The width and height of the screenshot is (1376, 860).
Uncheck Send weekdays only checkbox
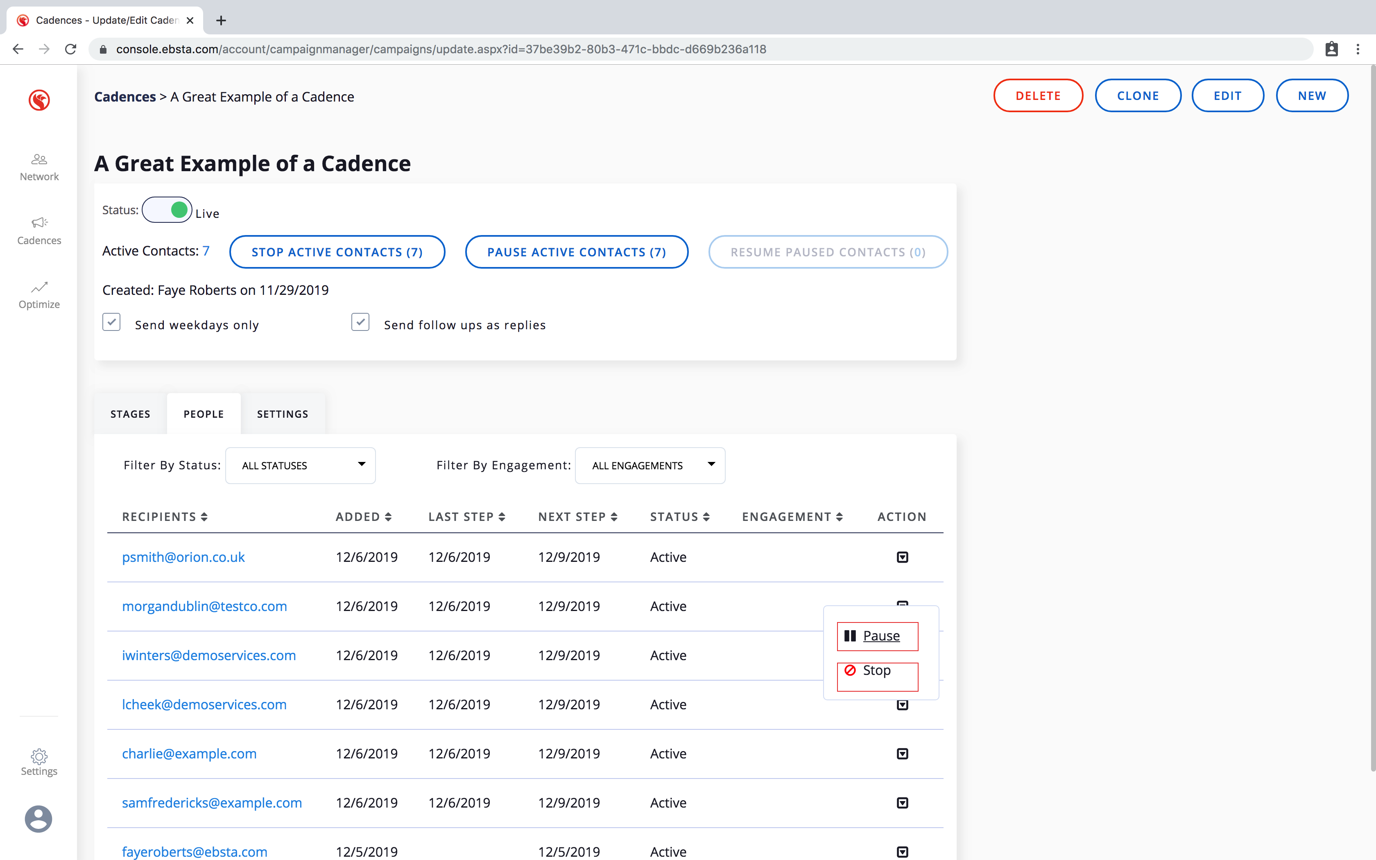click(111, 323)
